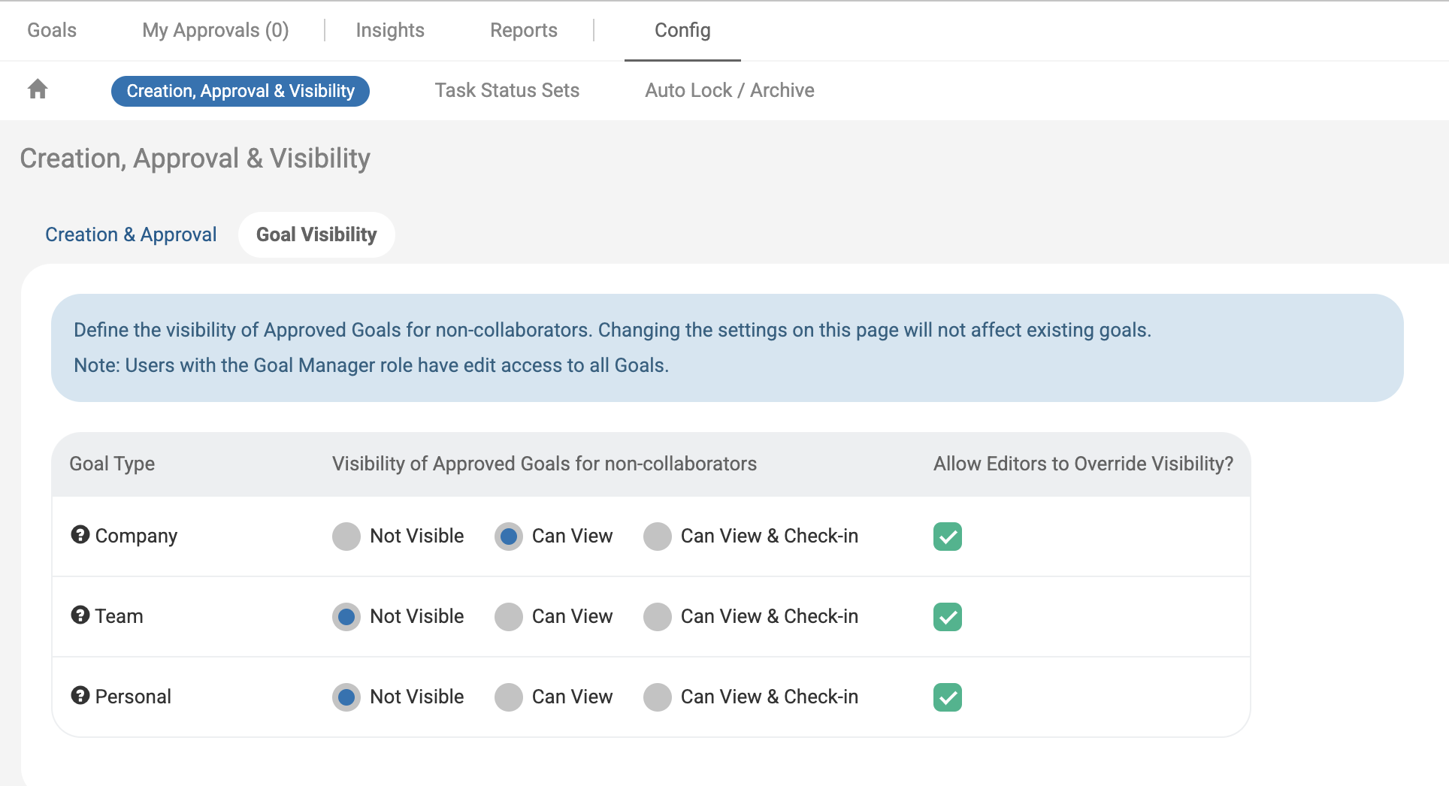Go to My Approvals tab
The image size is (1449, 786).
pos(215,30)
